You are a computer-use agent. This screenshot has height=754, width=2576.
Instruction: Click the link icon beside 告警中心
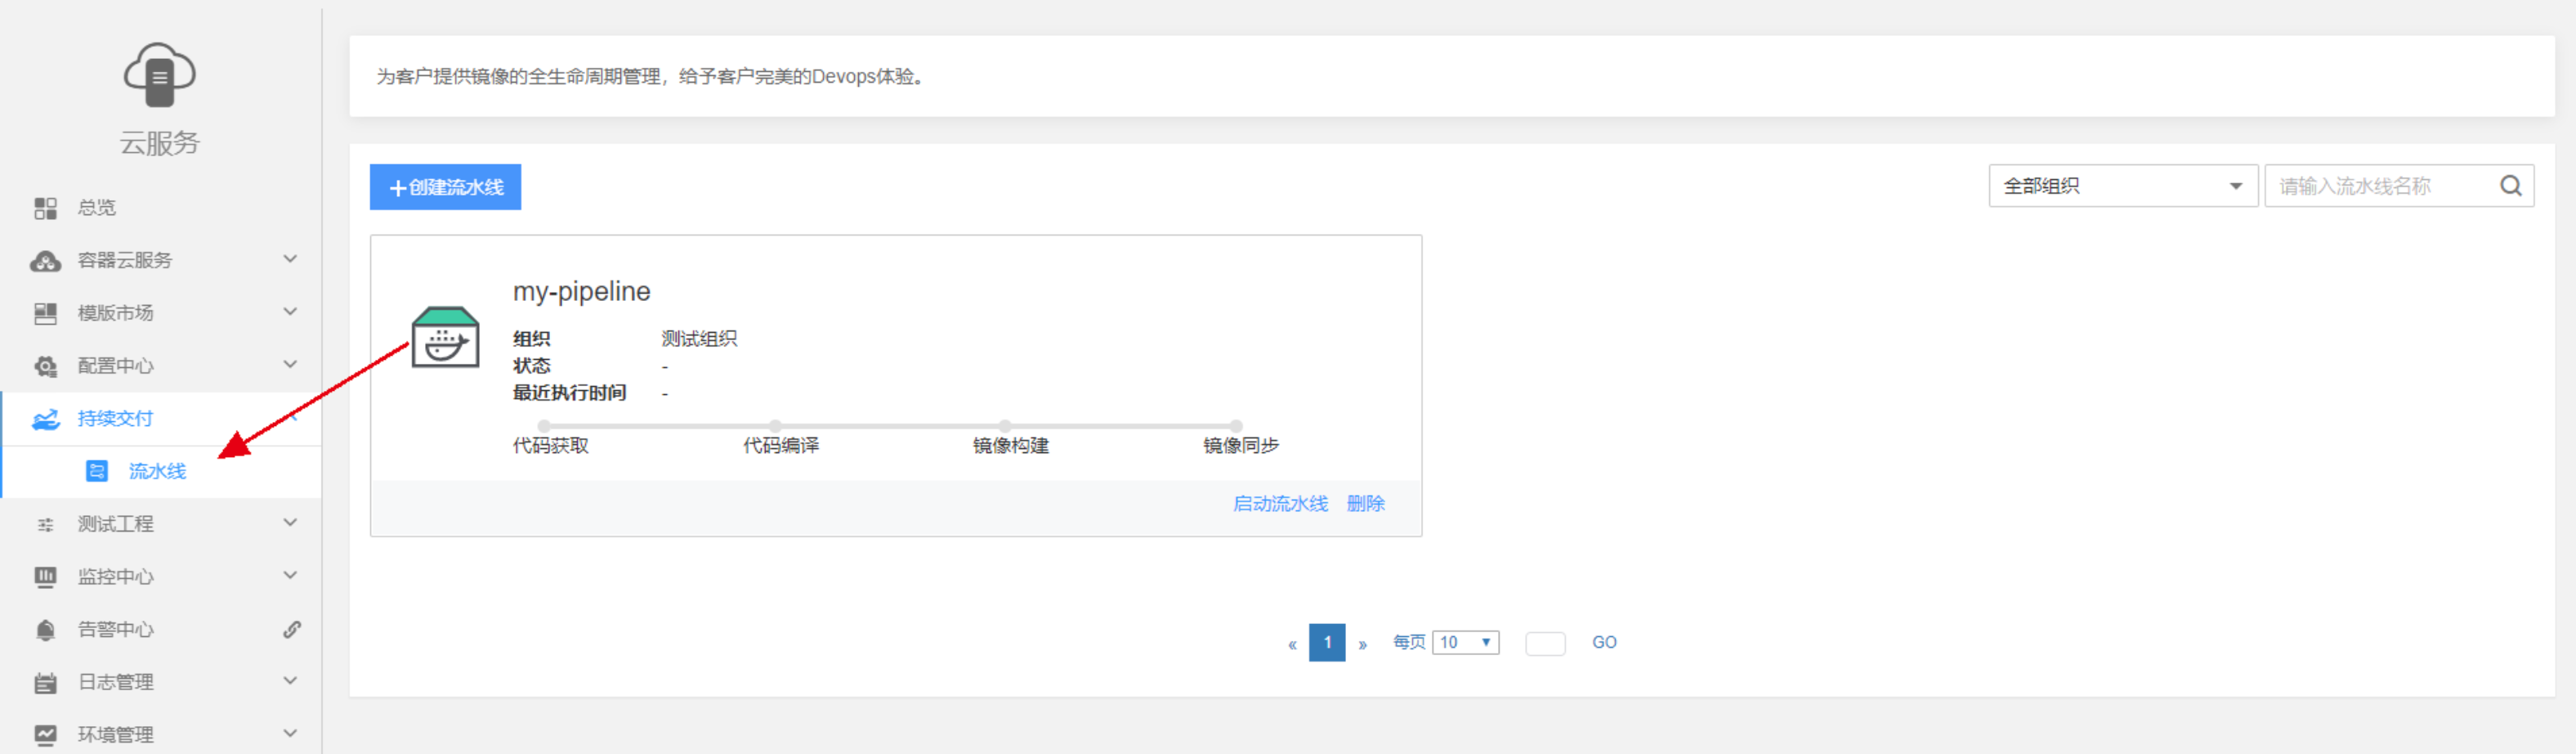click(291, 630)
